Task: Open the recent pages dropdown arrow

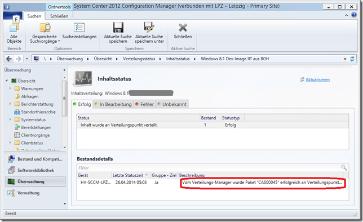Action: click(x=27, y=59)
